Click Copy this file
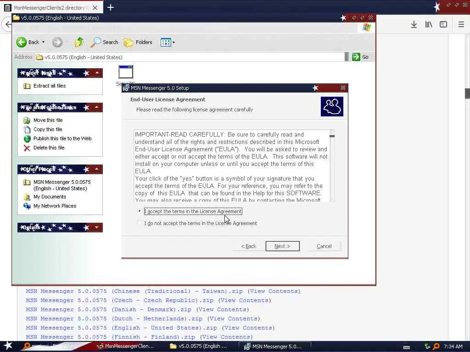Image resolution: width=470 pixels, height=352 pixels. click(x=48, y=129)
